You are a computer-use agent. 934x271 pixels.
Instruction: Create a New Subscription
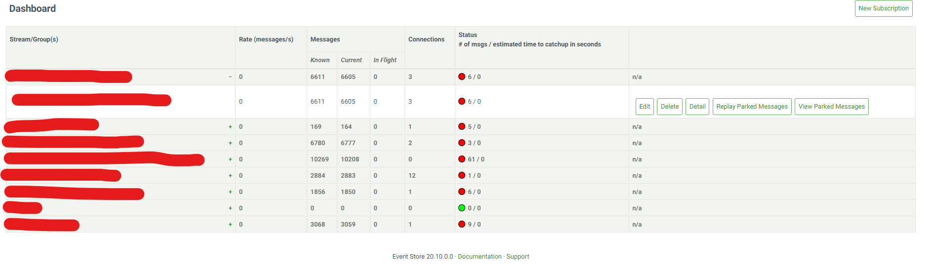(883, 8)
